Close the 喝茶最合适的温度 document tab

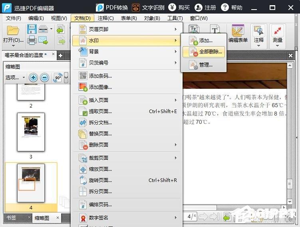(53, 54)
